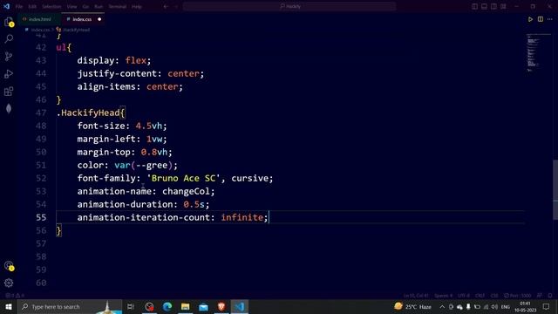Open the Manage gear icon

tap(9, 283)
